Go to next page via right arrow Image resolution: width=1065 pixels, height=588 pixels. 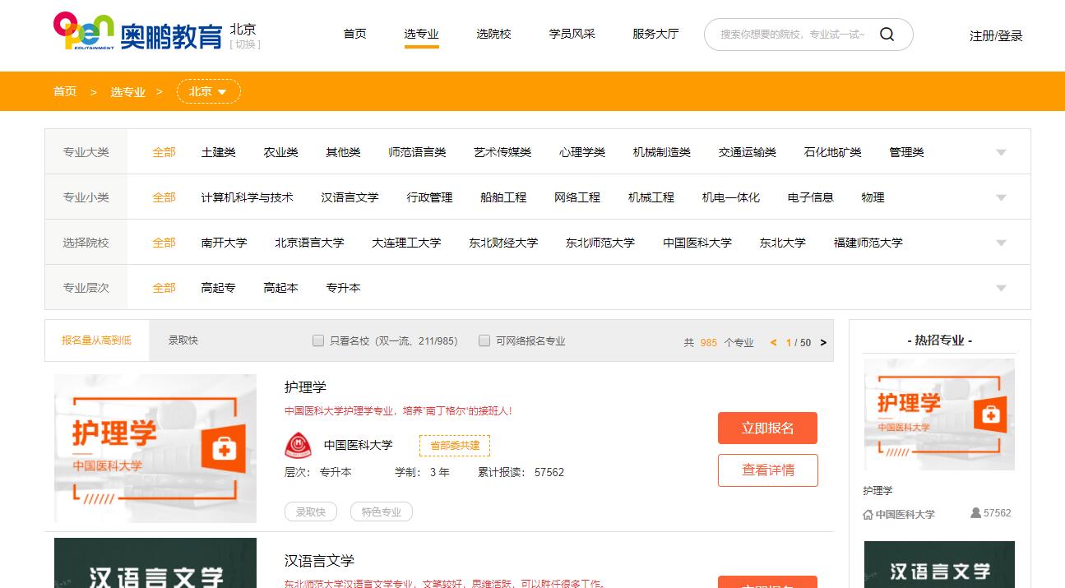tap(822, 342)
